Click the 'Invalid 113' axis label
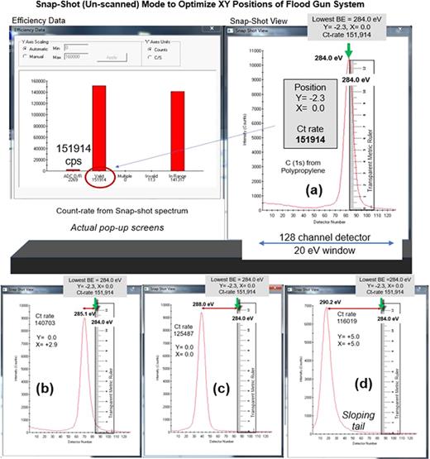430x459 pixels. click(151, 178)
